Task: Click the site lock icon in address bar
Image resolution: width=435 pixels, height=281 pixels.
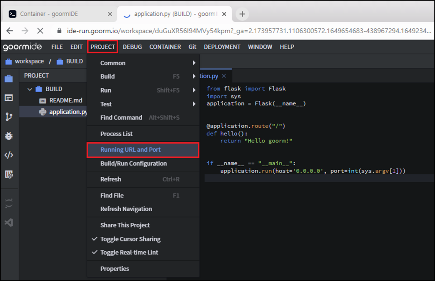Action: coord(59,31)
